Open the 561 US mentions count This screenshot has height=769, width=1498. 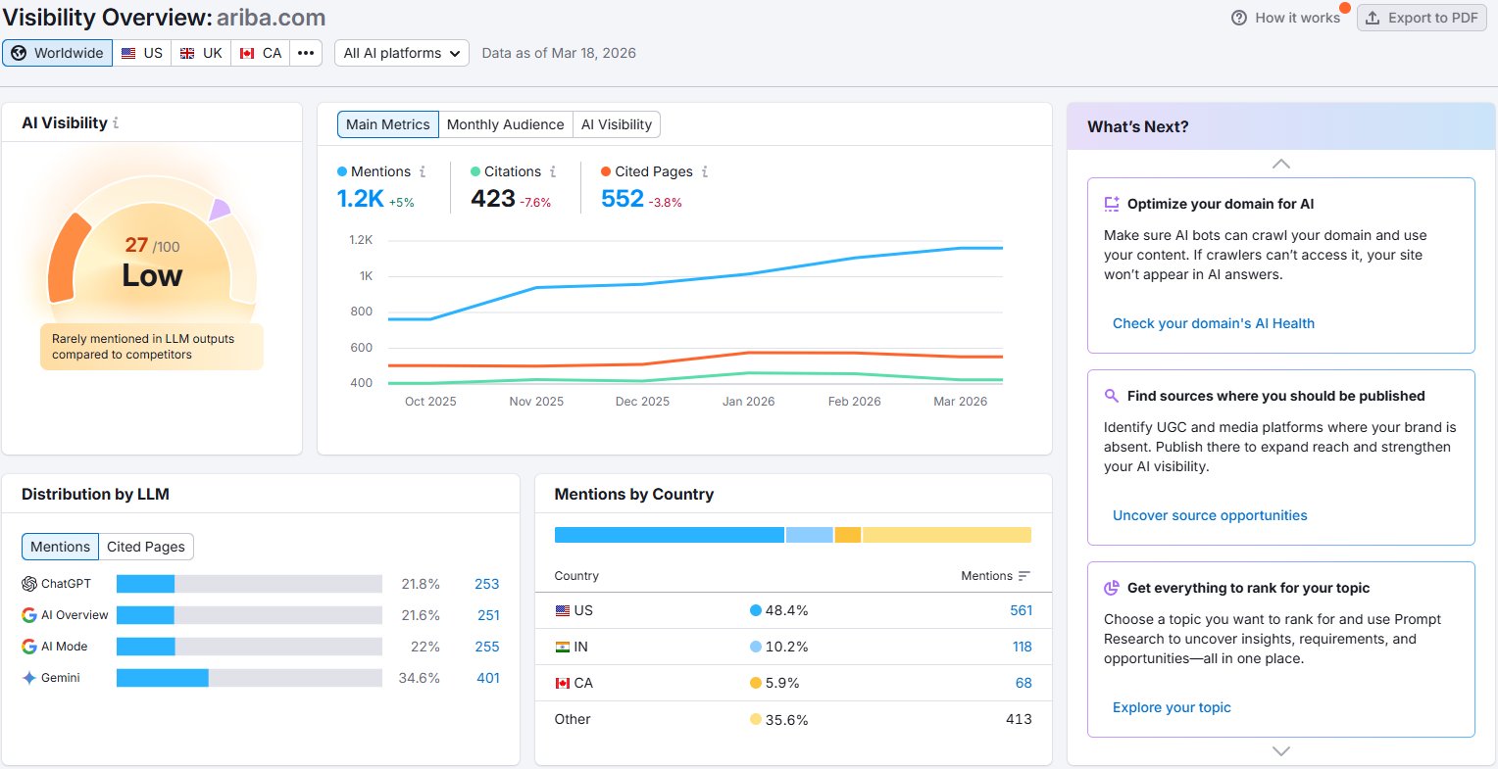point(1021,610)
